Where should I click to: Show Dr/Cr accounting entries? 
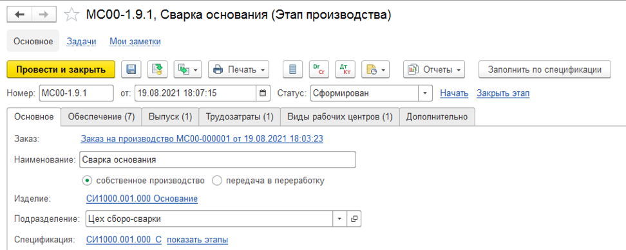(x=319, y=69)
